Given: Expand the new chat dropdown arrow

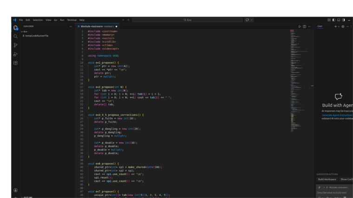Looking at the screenshot, I should point(338,26).
